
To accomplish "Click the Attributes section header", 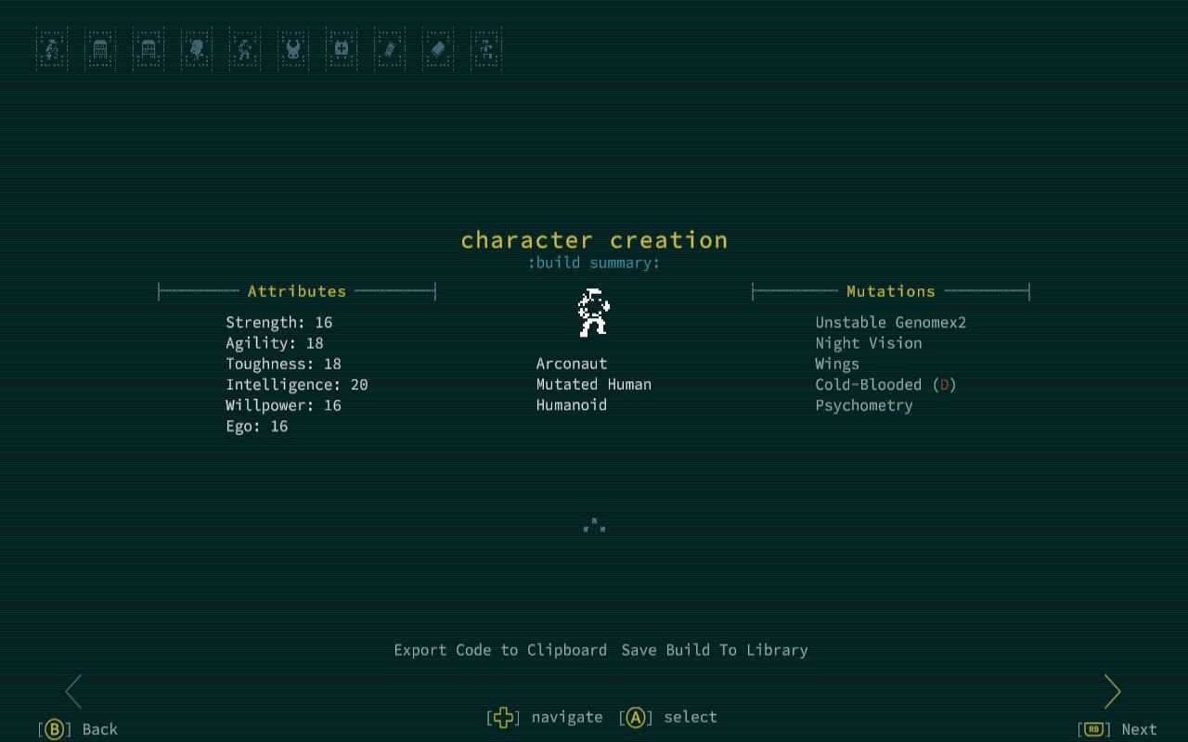I will click(x=297, y=291).
